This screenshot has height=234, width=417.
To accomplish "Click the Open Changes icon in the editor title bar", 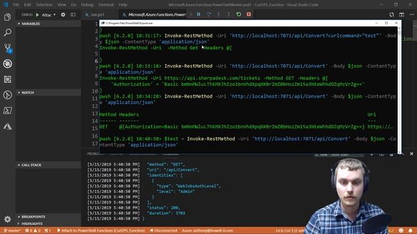I will (x=392, y=14).
